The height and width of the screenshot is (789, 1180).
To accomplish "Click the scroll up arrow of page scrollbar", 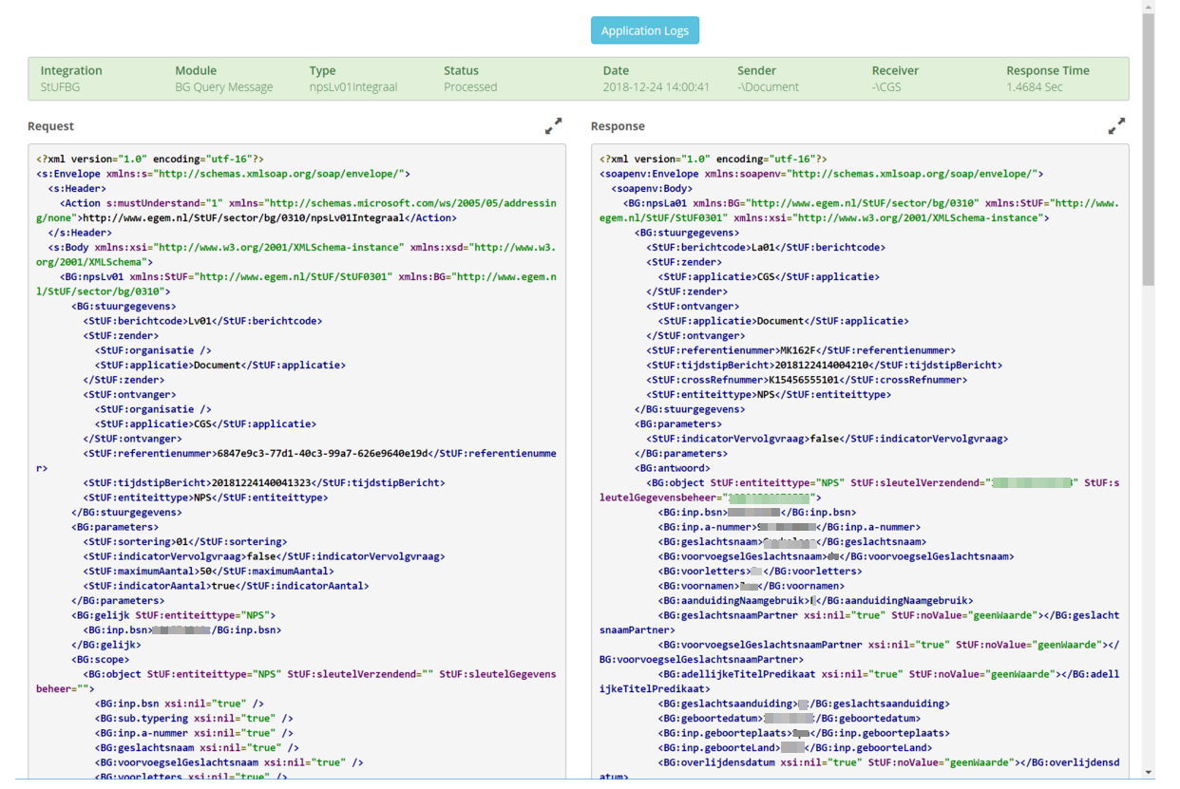I will pyautogui.click(x=1149, y=7).
